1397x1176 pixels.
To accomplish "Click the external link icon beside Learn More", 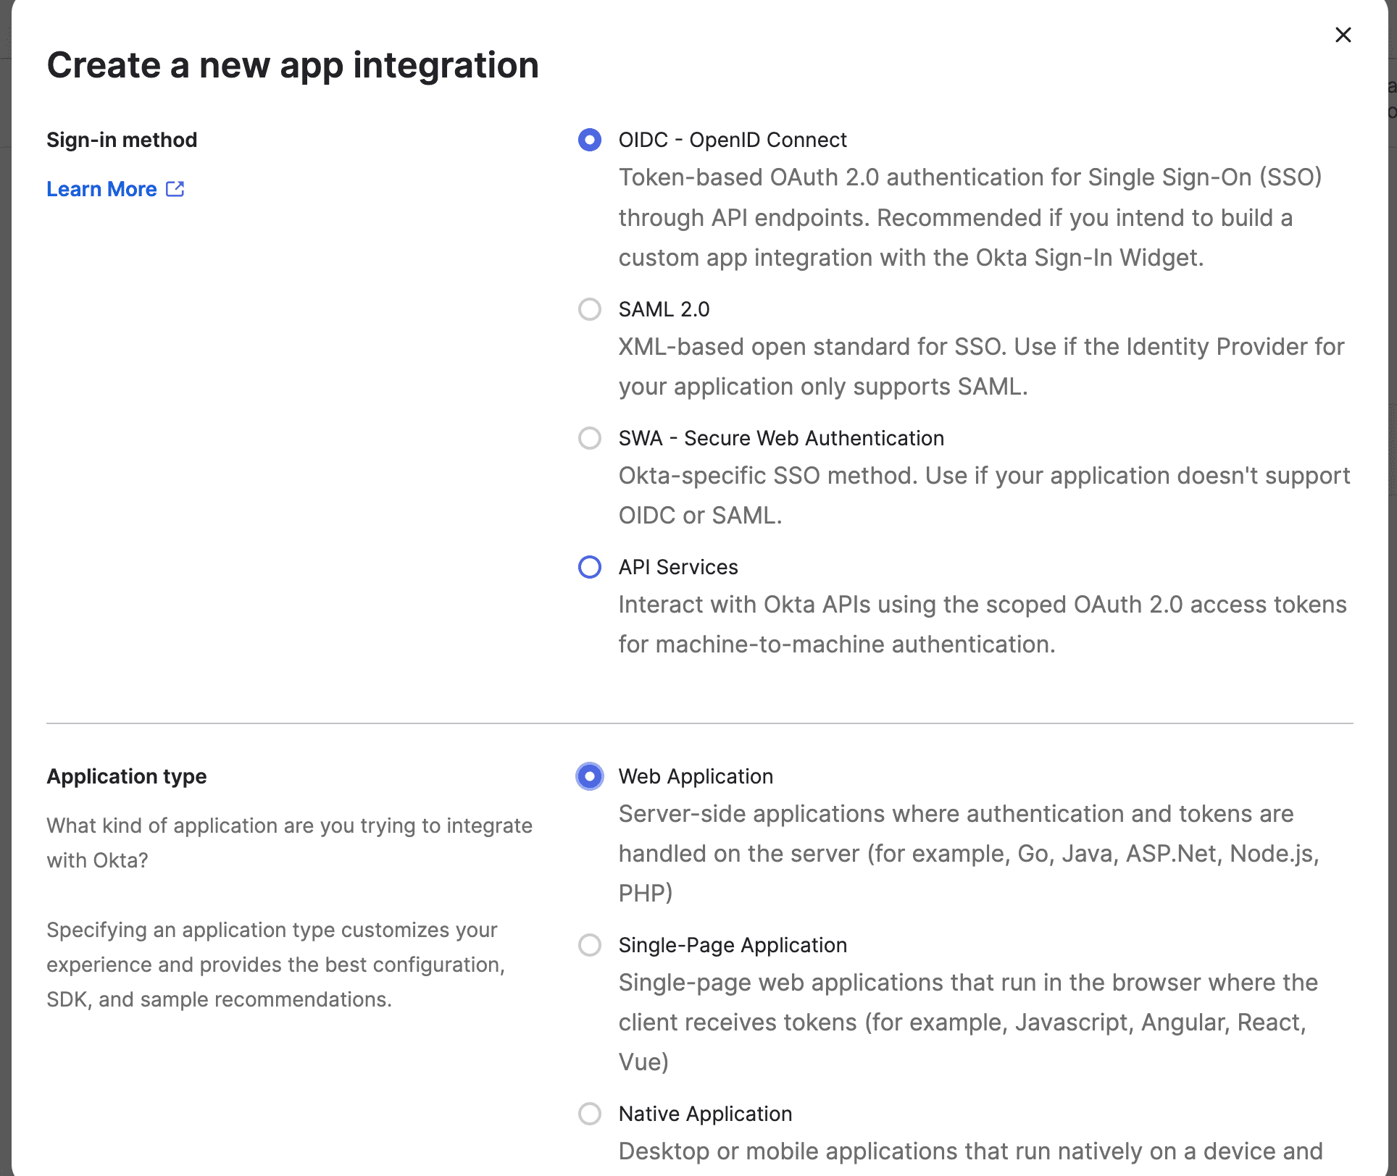I will click(x=175, y=189).
